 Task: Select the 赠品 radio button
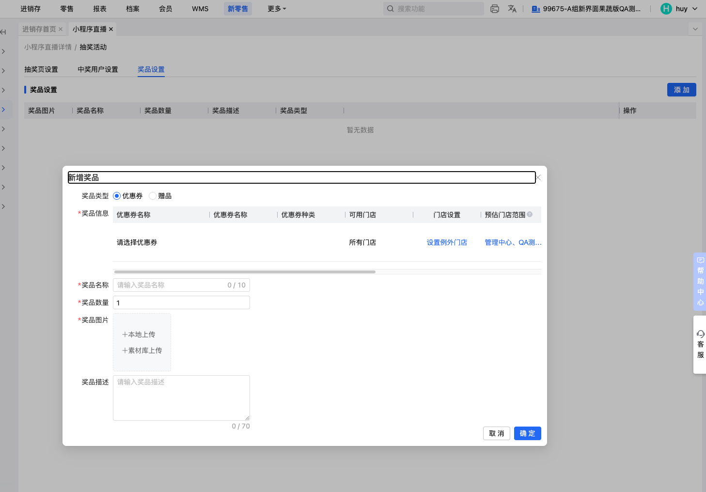[x=153, y=196]
